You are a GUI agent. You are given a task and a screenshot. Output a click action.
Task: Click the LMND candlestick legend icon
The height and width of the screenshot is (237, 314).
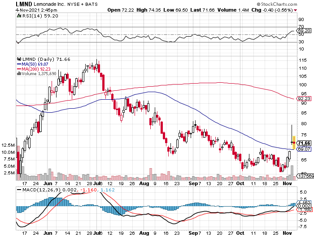click(x=19, y=59)
